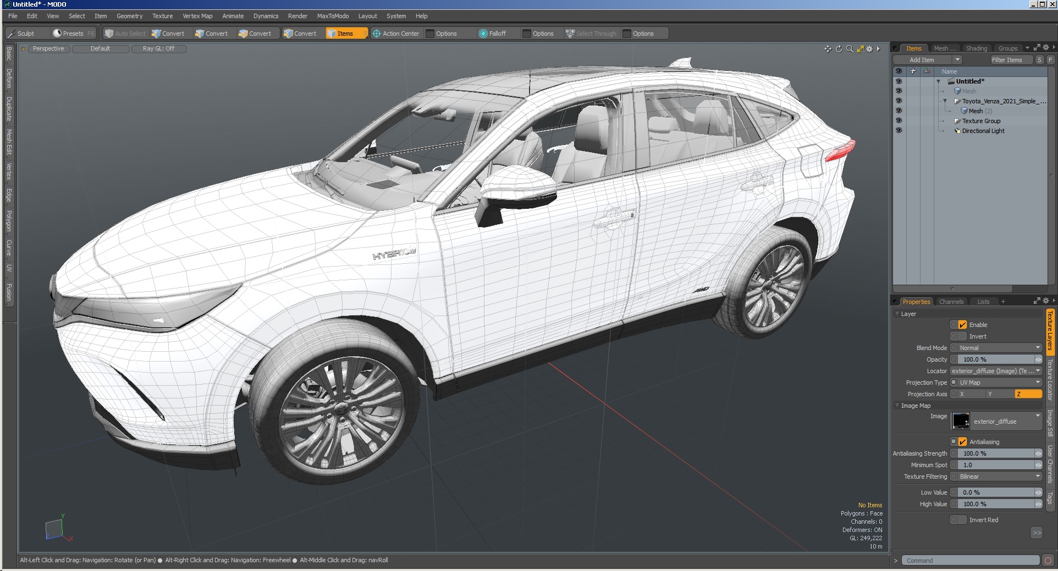Switch to the Shading tab

tap(977, 48)
